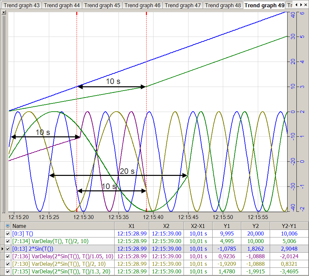Switch to the Trend graph 43 tab
309x276 pixels.
click(x=21, y=5)
